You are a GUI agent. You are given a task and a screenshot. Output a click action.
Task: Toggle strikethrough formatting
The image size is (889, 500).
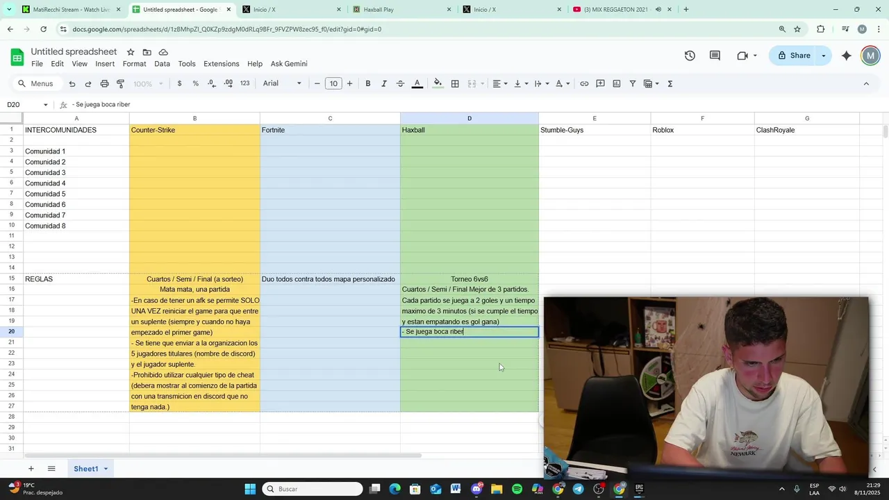pos(400,83)
